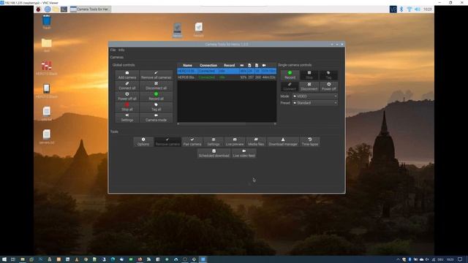Image resolution: width=468 pixels, height=263 pixels.
Task: Open the Media files tool
Action: click(256, 142)
